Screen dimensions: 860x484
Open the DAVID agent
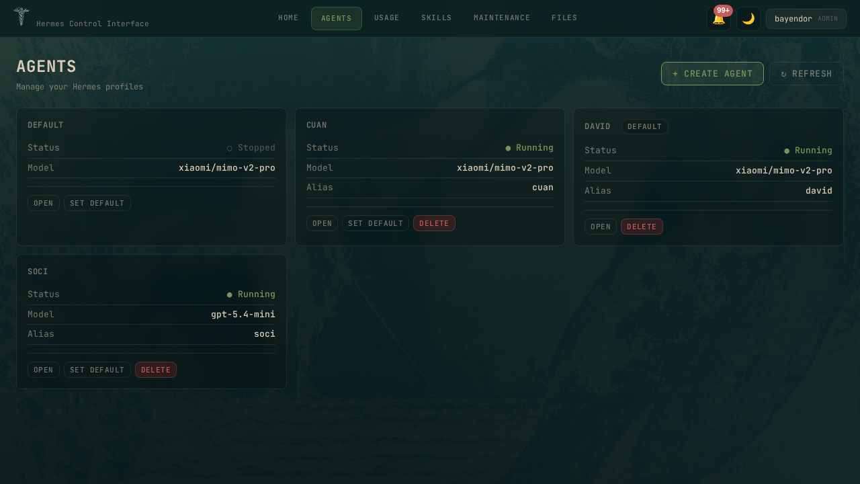(601, 227)
